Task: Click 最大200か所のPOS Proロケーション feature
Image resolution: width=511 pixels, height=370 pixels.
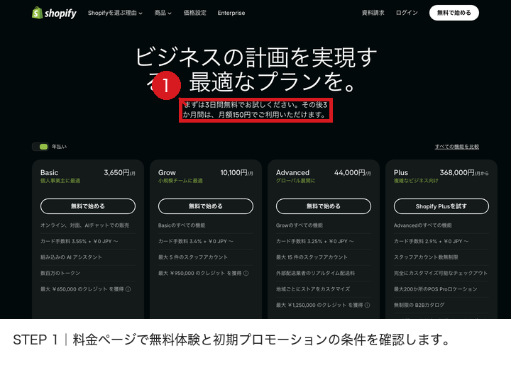Action: tap(435, 289)
